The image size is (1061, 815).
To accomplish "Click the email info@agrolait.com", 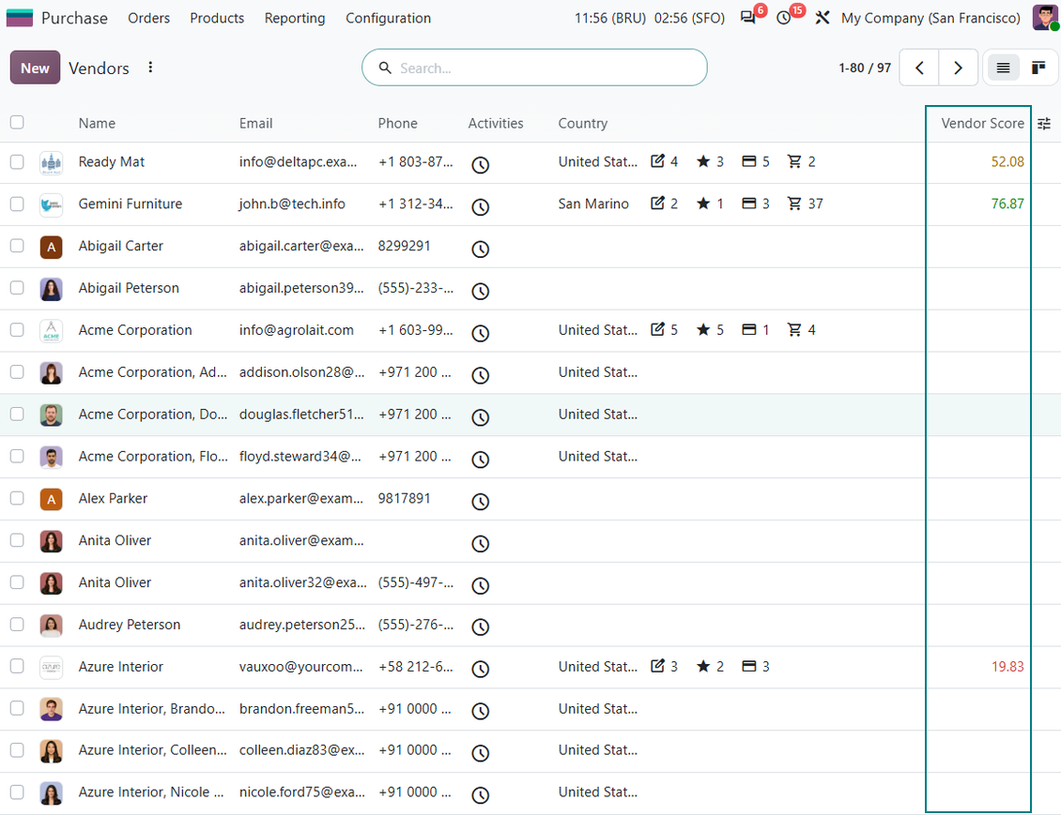I will pos(297,330).
